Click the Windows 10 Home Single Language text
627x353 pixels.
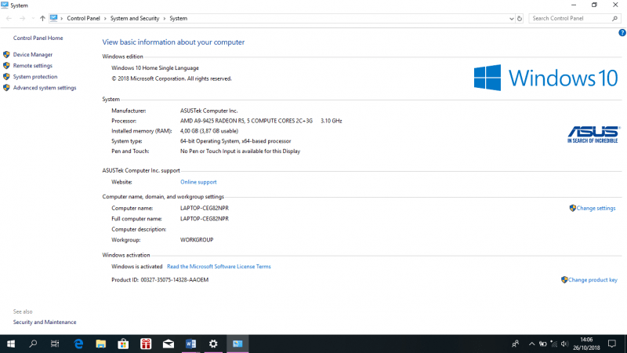(x=155, y=68)
